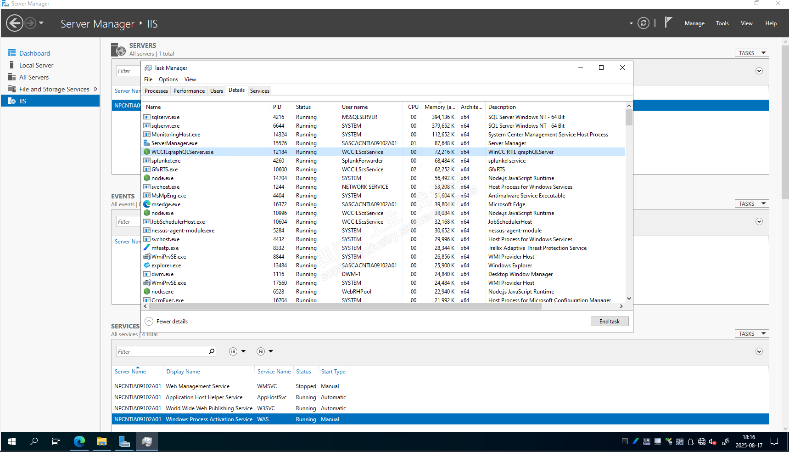789x452 pixels.
Task: Open the Services TASKS dropdown
Action: (751, 334)
